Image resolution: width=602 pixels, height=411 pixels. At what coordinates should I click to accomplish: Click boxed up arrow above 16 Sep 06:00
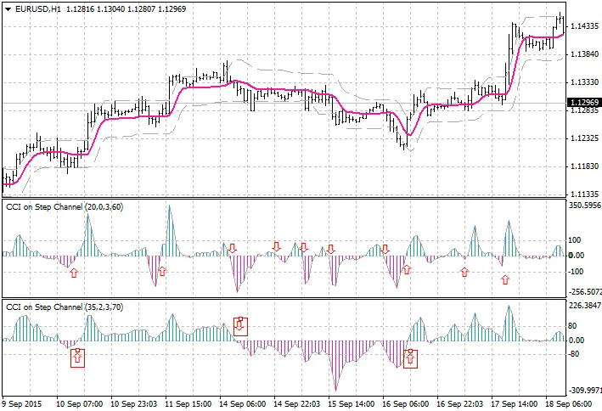[411, 358]
